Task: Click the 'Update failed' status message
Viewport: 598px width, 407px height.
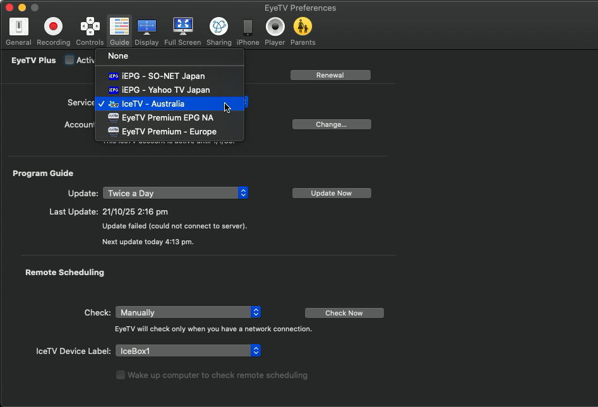Action: pyautogui.click(x=175, y=226)
